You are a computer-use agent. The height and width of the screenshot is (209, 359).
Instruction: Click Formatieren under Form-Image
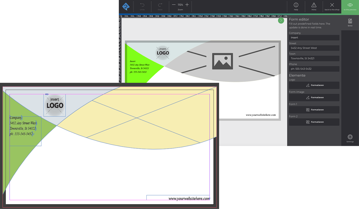coord(314,97)
